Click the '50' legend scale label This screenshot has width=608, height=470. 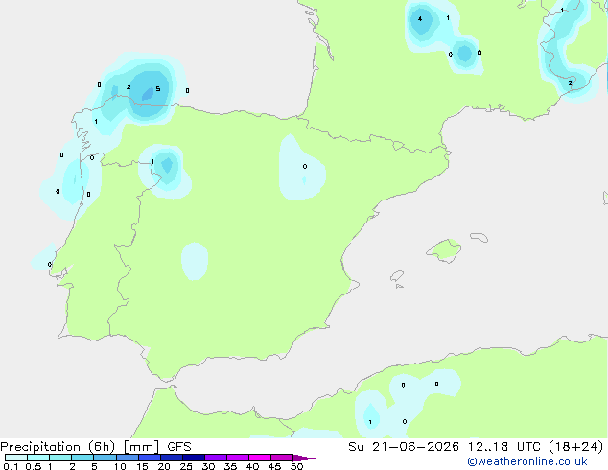(x=296, y=466)
